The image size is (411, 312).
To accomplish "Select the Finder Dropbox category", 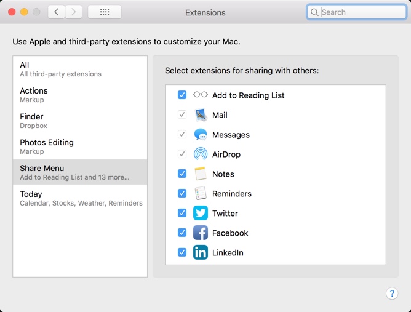I will click(x=80, y=121).
